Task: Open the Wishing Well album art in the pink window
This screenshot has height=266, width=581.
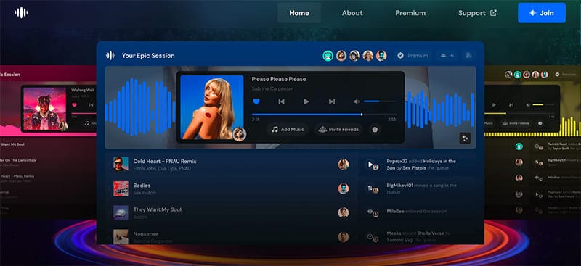Action: [x=45, y=109]
